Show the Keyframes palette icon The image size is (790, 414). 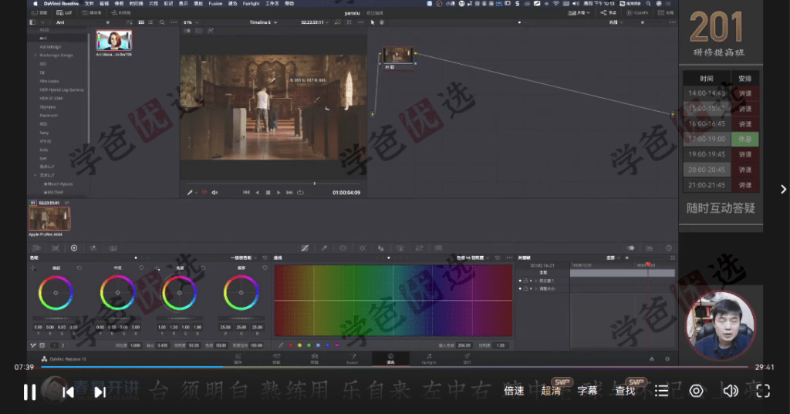tap(631, 248)
